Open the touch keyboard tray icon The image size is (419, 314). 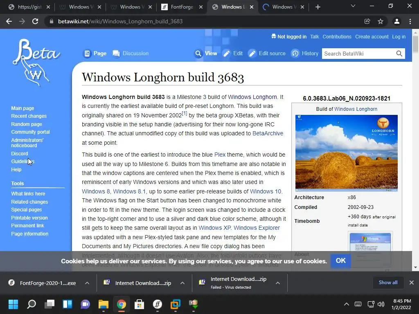tap(358, 304)
